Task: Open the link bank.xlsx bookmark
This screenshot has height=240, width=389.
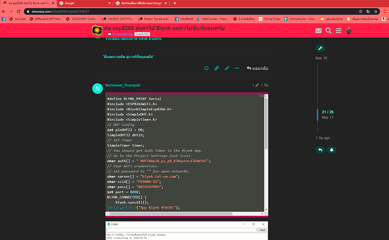Action: point(300,19)
